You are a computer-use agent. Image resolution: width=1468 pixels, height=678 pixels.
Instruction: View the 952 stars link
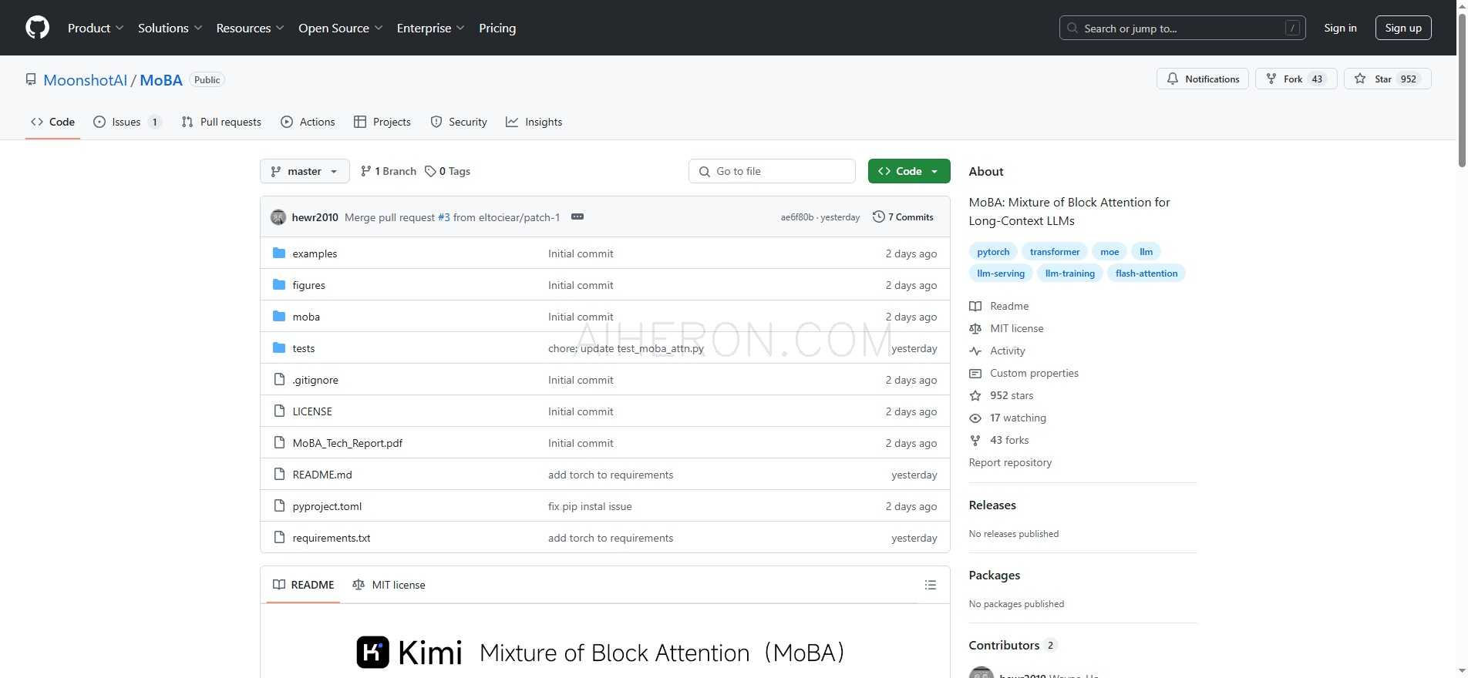[x=1002, y=395]
